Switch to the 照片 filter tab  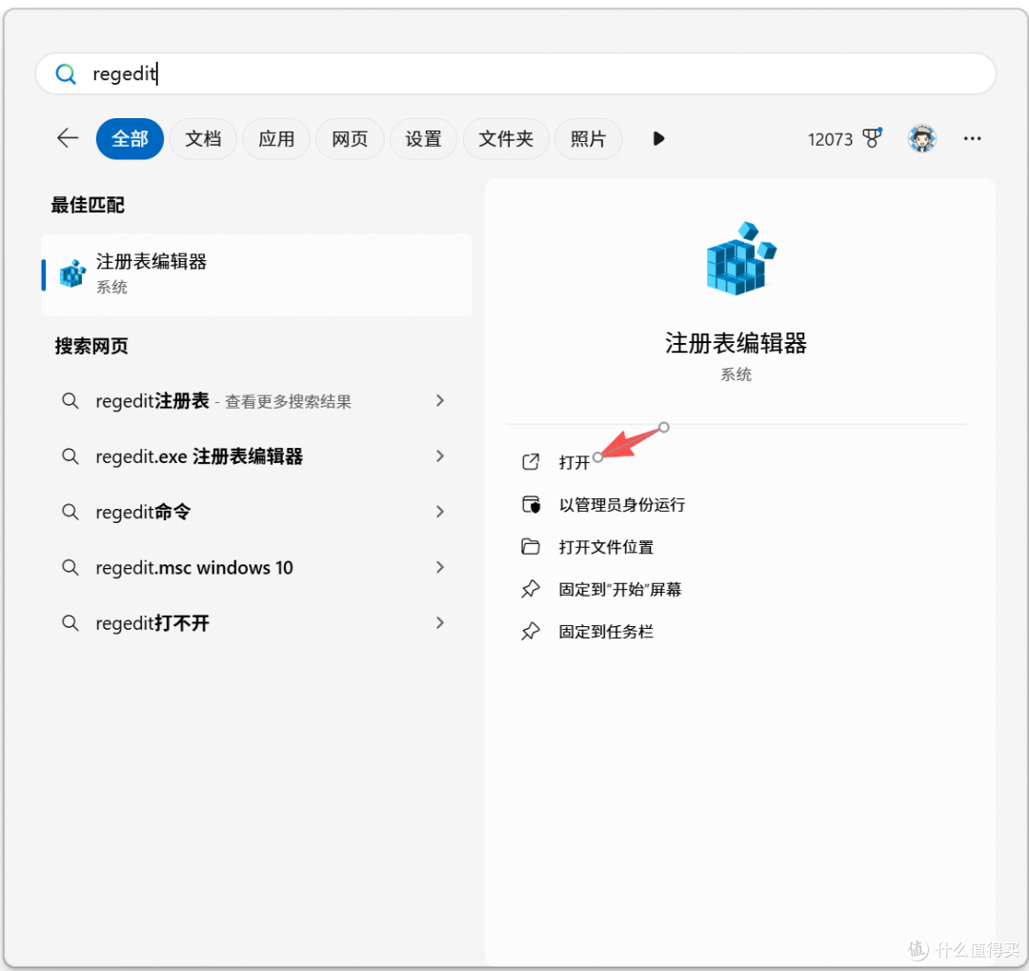pyautogui.click(x=588, y=138)
